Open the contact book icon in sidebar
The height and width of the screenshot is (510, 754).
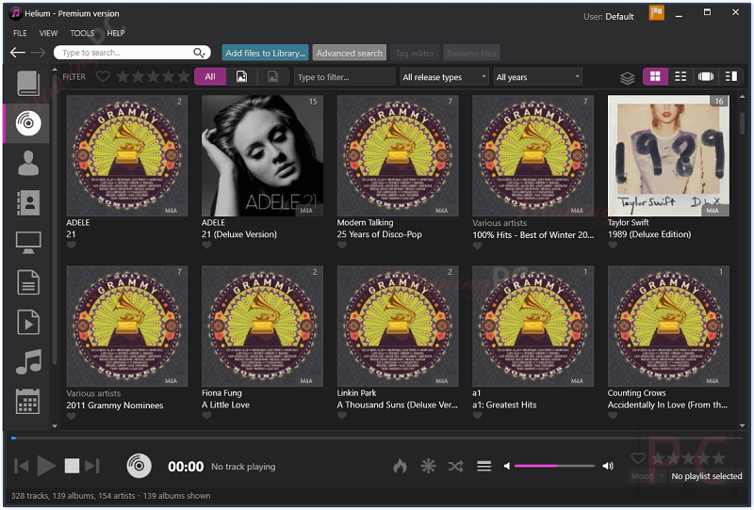(x=28, y=202)
